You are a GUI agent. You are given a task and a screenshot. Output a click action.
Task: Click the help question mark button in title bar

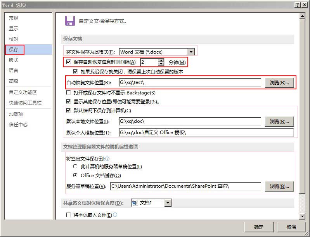click(298, 5)
